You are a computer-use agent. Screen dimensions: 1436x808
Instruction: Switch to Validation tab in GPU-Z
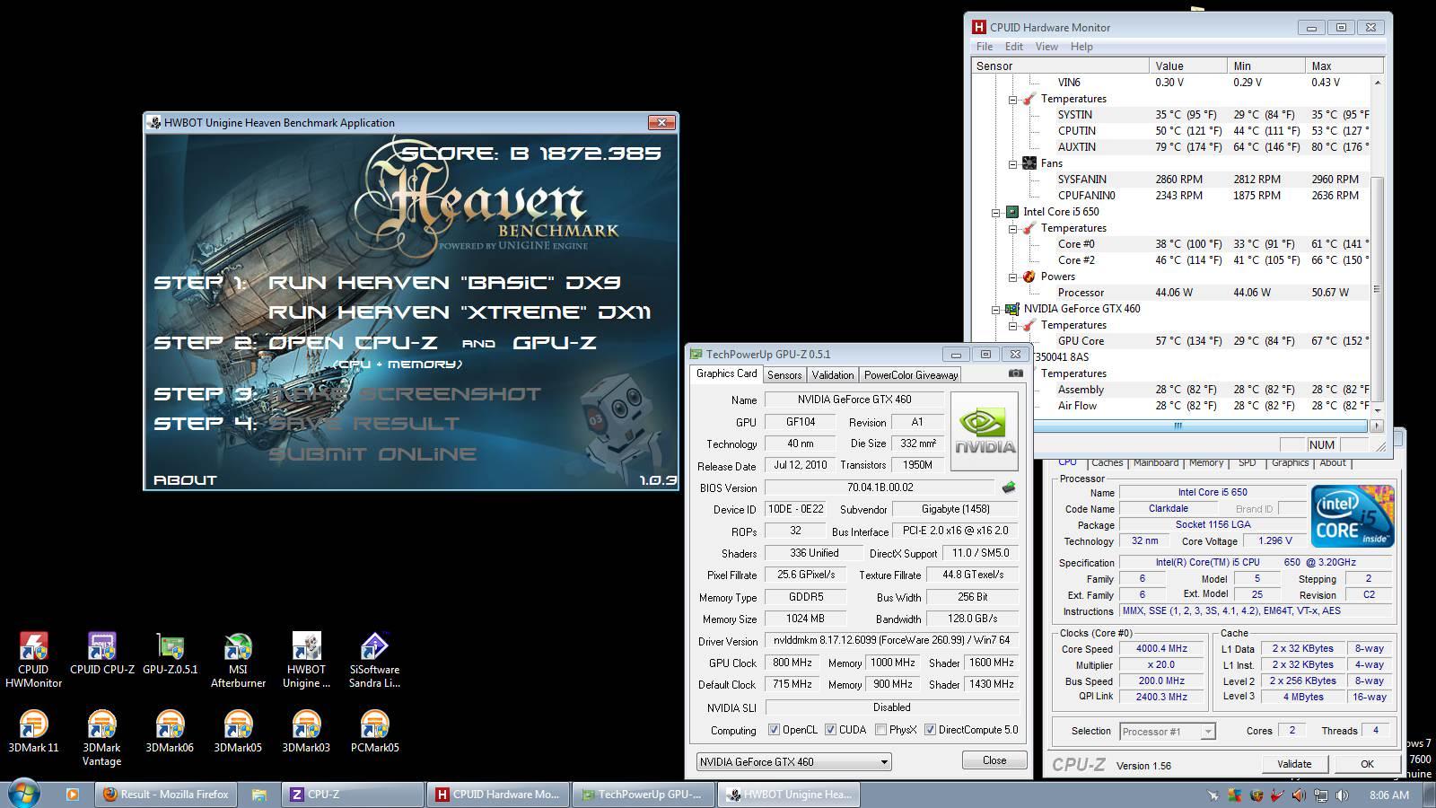833,375
